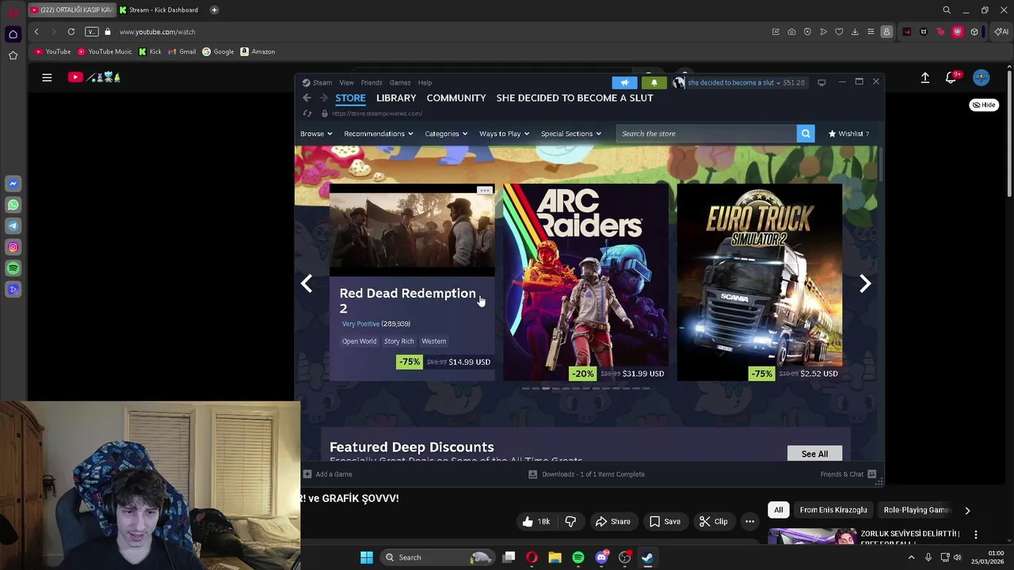Click See All for Featured Deep Discounts
The width and height of the screenshot is (1014, 570).
tap(814, 454)
